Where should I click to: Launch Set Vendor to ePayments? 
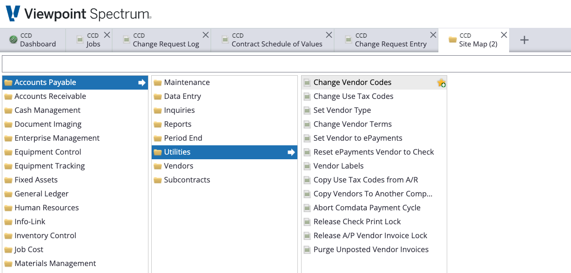(x=374, y=138)
